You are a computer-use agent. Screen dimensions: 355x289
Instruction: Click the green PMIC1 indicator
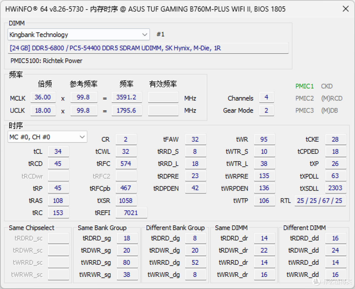(304, 86)
